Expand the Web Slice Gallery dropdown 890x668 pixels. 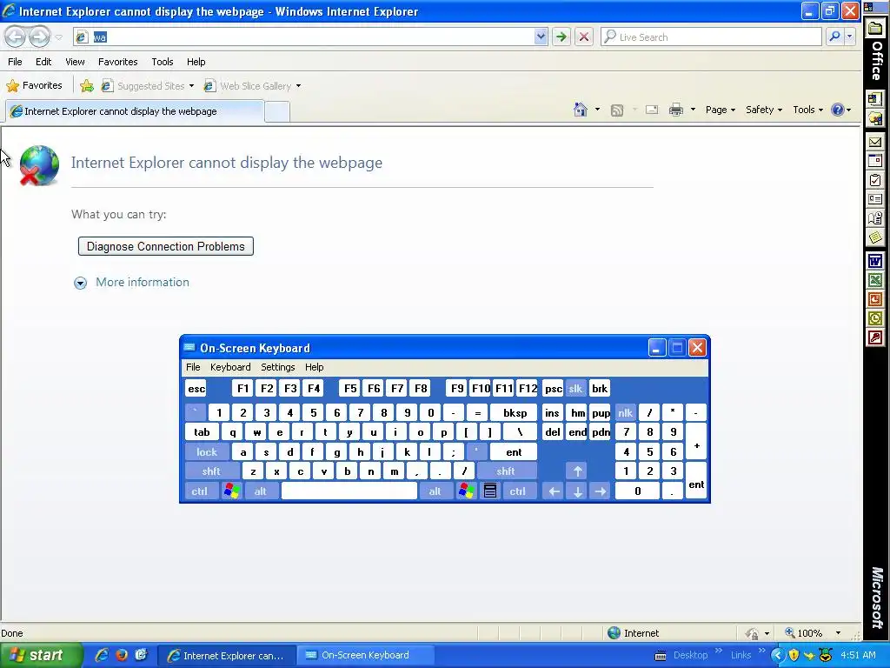pos(299,86)
